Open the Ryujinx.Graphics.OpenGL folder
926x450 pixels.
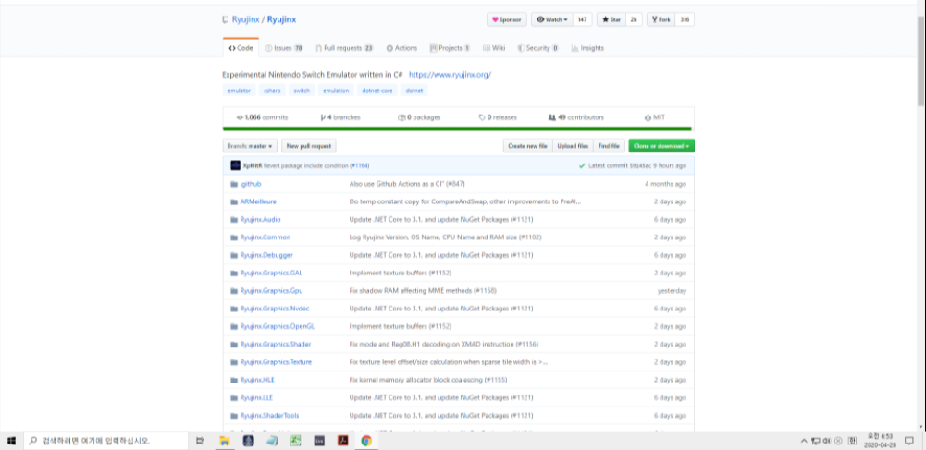coord(277,326)
